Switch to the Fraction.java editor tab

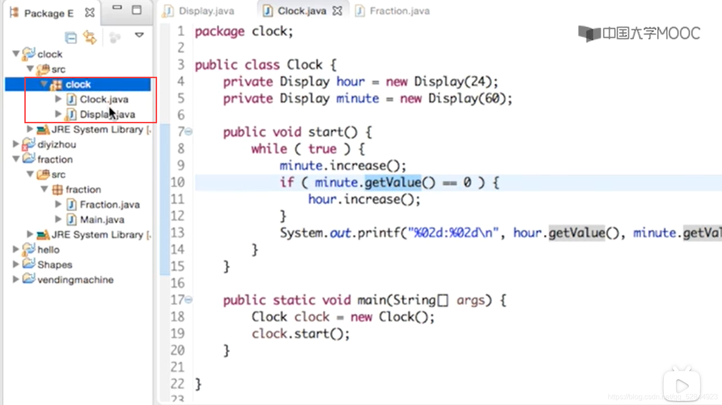coord(392,11)
